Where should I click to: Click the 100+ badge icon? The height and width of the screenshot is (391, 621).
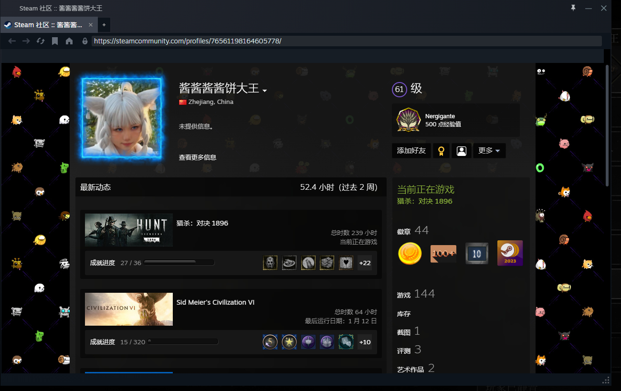tap(443, 253)
